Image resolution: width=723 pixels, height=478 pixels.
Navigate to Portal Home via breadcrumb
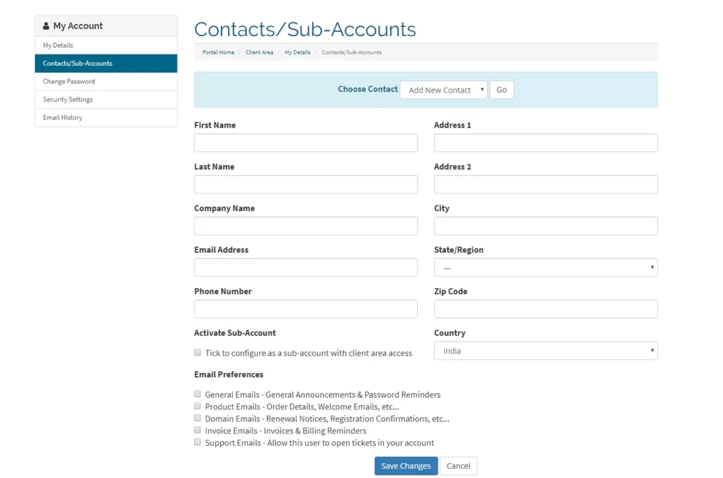click(217, 52)
